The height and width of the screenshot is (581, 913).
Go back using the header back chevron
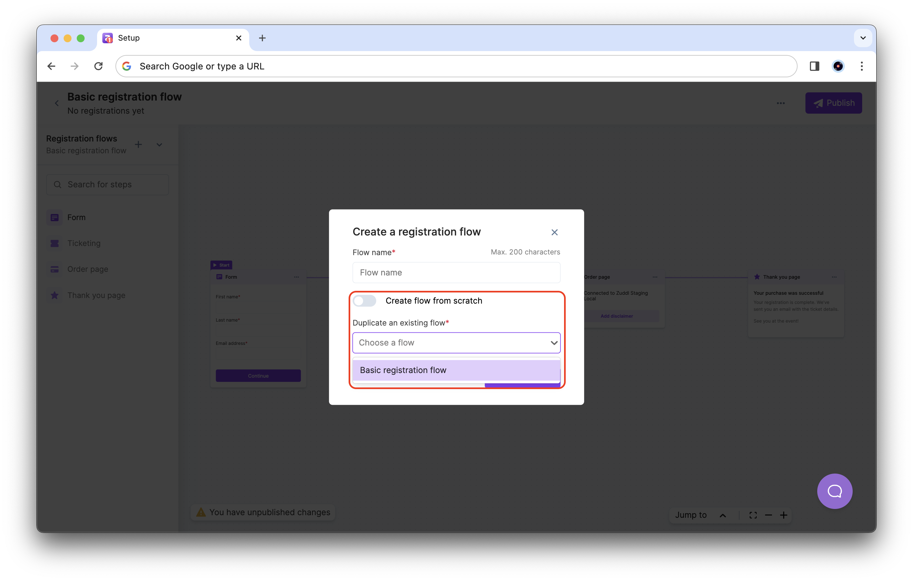(x=57, y=103)
